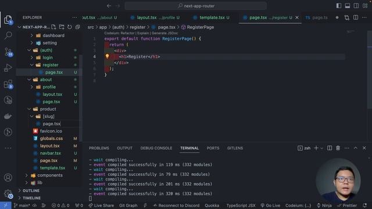Open editor more actions menu

point(364,17)
